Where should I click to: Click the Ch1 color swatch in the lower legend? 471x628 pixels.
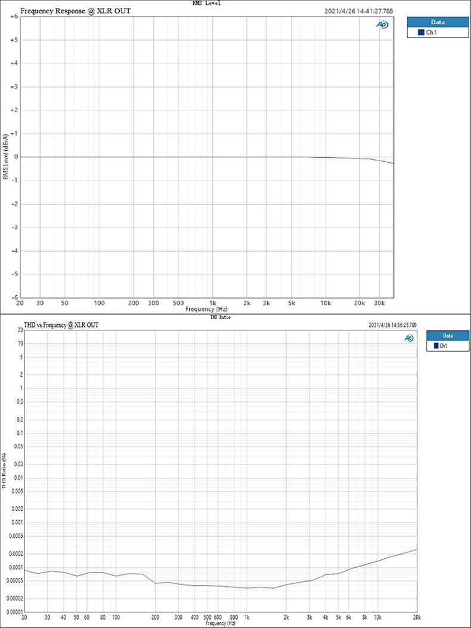[x=436, y=346]
